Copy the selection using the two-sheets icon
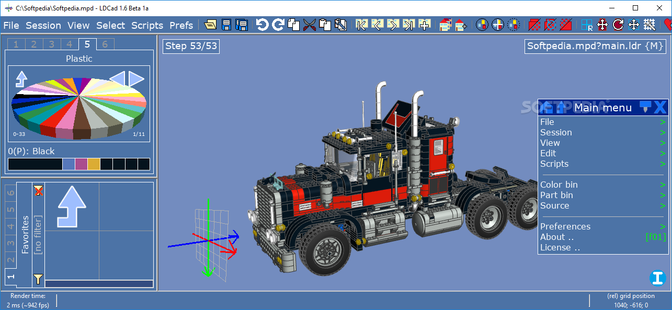This screenshot has height=310, width=672. 294,25
